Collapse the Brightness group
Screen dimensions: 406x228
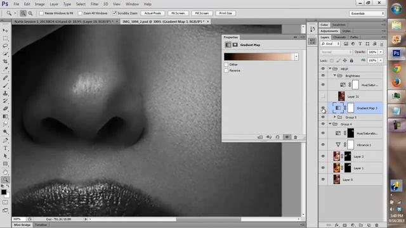click(x=334, y=75)
